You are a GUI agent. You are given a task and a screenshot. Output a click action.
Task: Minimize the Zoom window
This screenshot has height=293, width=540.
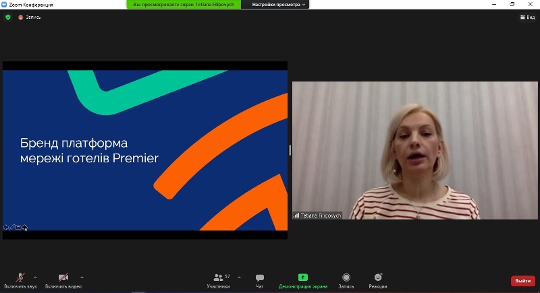coord(494,4)
